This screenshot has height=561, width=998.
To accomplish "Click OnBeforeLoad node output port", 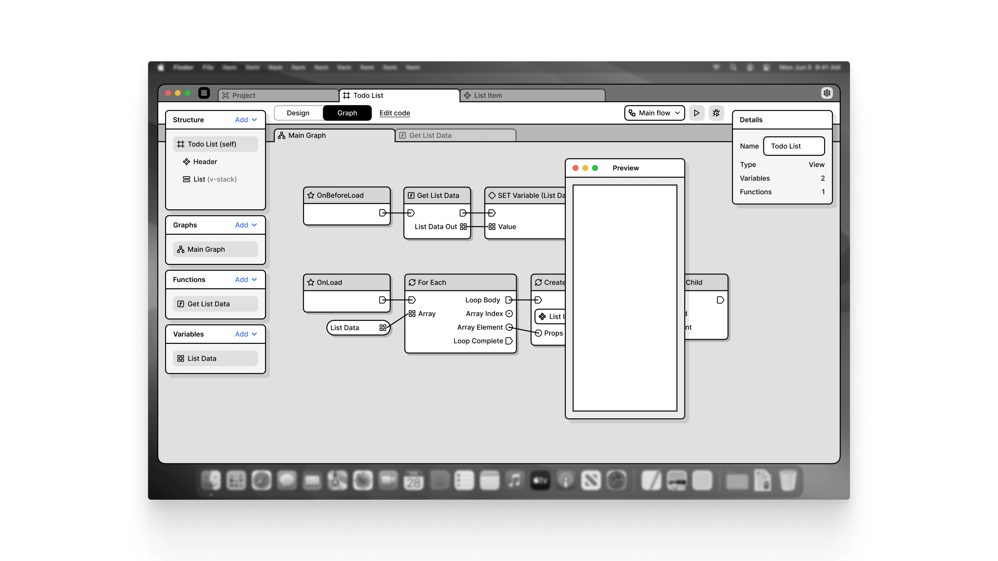I will tap(382, 213).
